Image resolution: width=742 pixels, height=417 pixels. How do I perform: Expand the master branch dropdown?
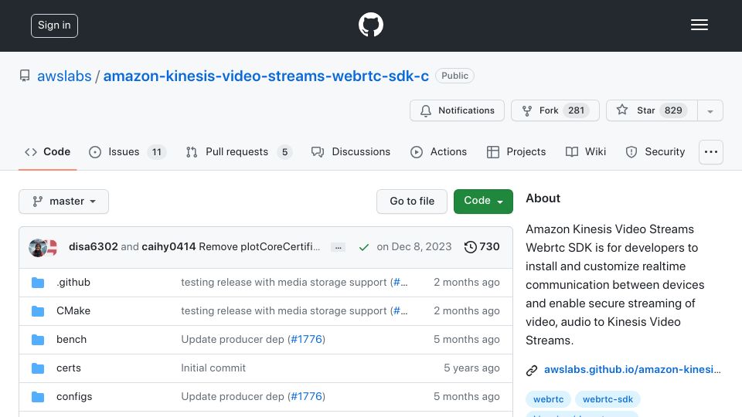(64, 202)
